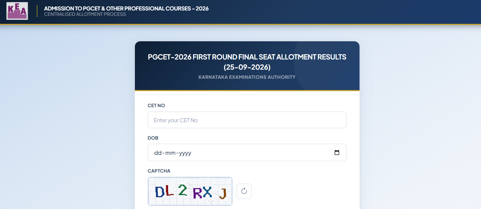Click the brown letter J in the captcha
481x209 pixels.
coord(223,193)
